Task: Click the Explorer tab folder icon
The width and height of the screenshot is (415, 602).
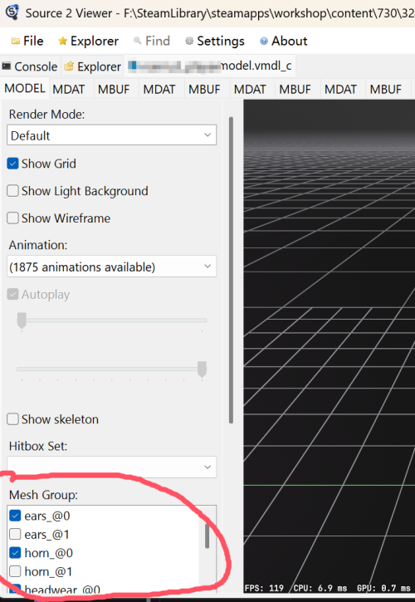Action: 69,66
